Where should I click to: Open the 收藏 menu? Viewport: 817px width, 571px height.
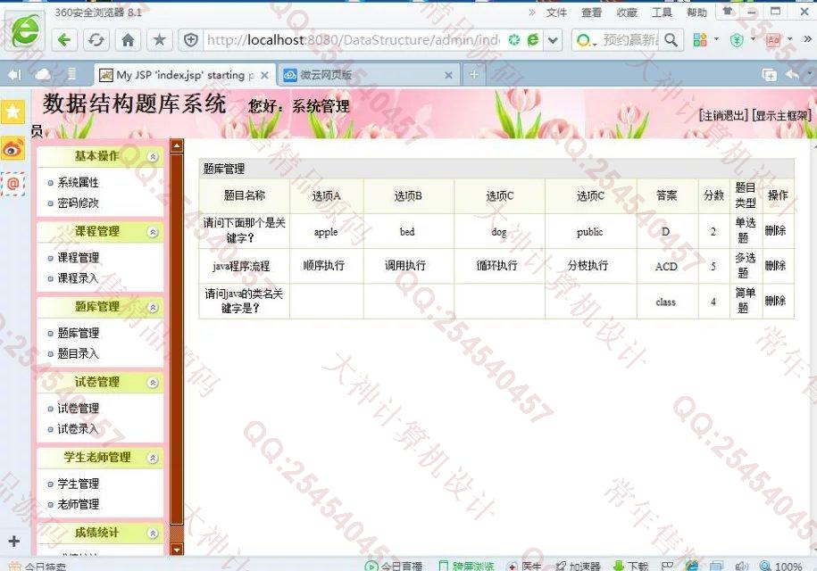[x=627, y=12]
